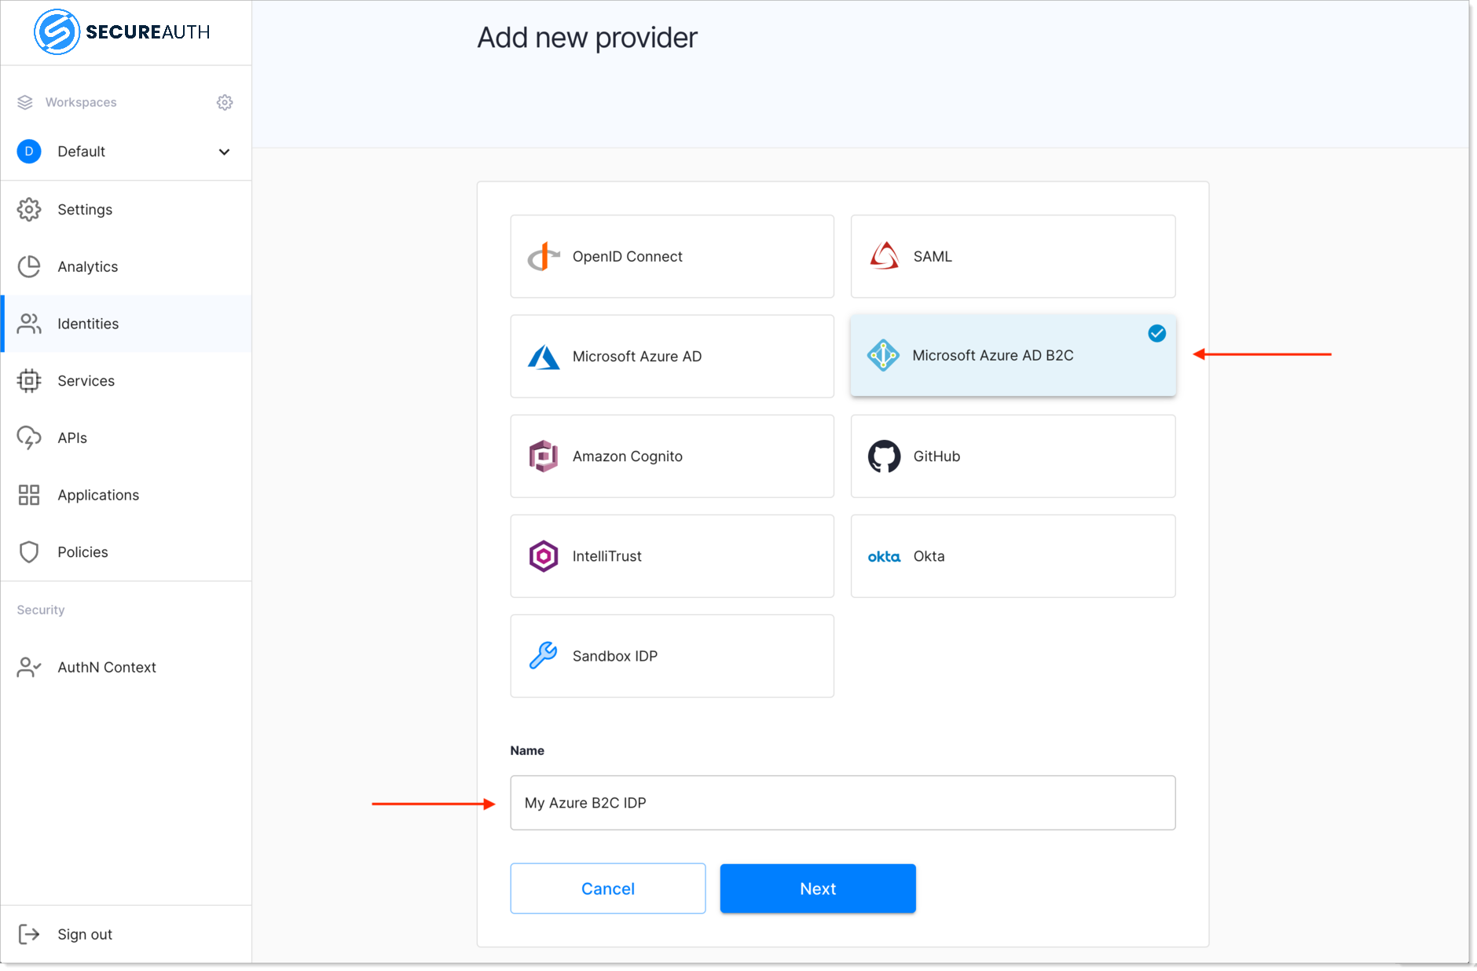Click the Azure AD B2C diamond icon
Viewport: 1477px width, 971px height.
coord(883,355)
